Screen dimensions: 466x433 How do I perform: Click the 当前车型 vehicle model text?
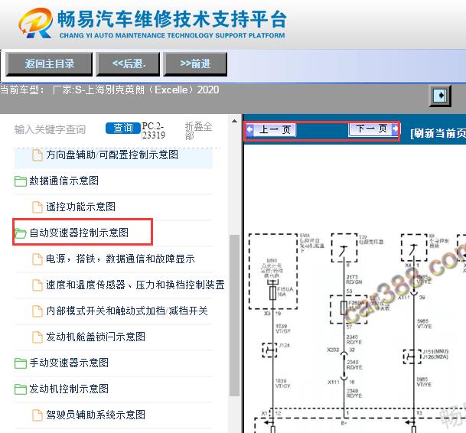pyautogui.click(x=109, y=90)
